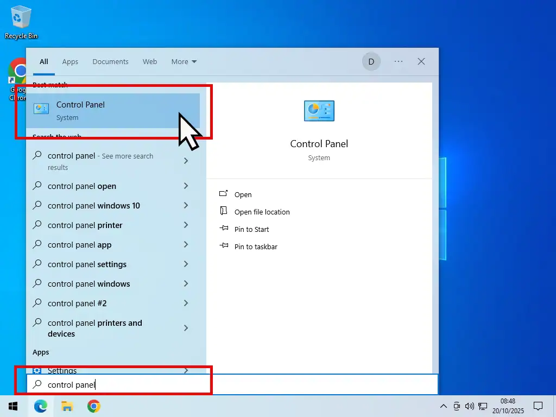Expand hidden icons in the system tray
This screenshot has width=556, height=417.
click(444, 406)
